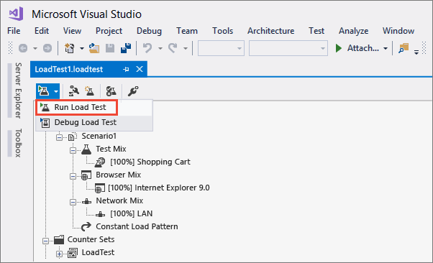The width and height of the screenshot is (433, 263).
Task: Navigate forward with the forward arrow icon
Action: [47, 48]
